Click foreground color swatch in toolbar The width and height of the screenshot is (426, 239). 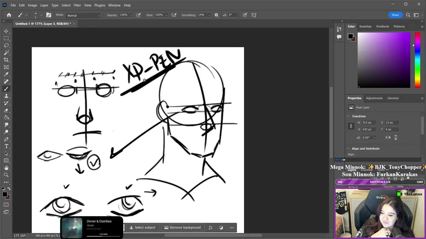point(5,195)
